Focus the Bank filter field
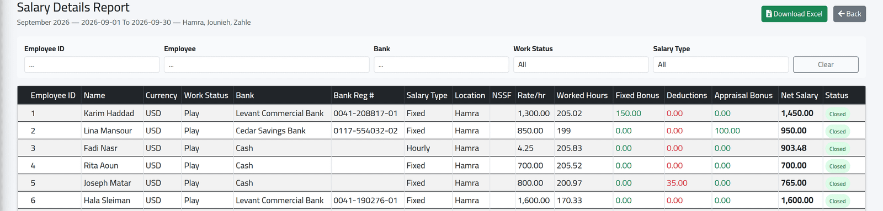This screenshot has width=883, height=211. click(x=441, y=64)
